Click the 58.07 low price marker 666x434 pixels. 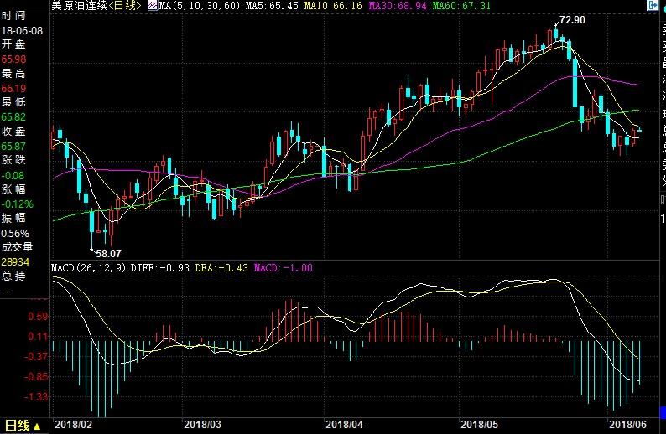tap(108, 254)
